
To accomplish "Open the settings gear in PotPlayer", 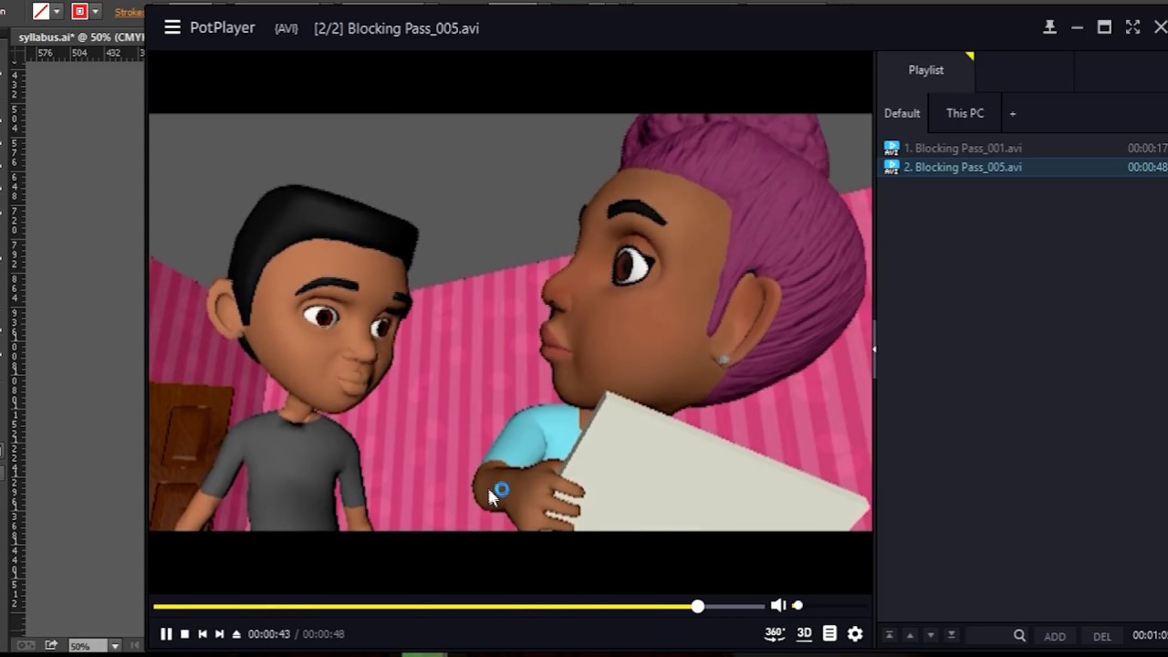I will 855,633.
